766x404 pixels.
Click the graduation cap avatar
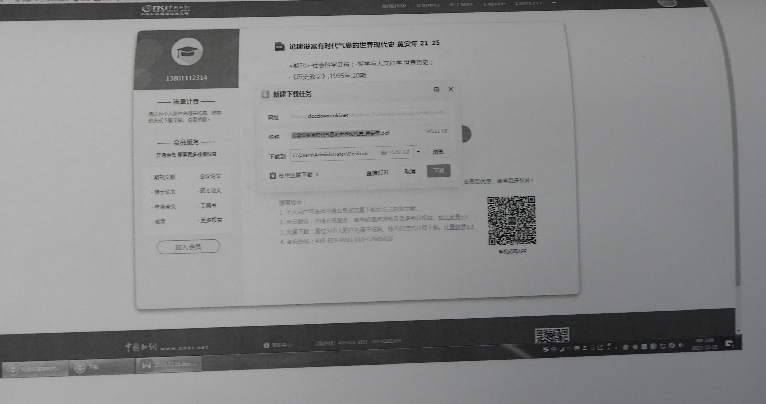tap(187, 52)
